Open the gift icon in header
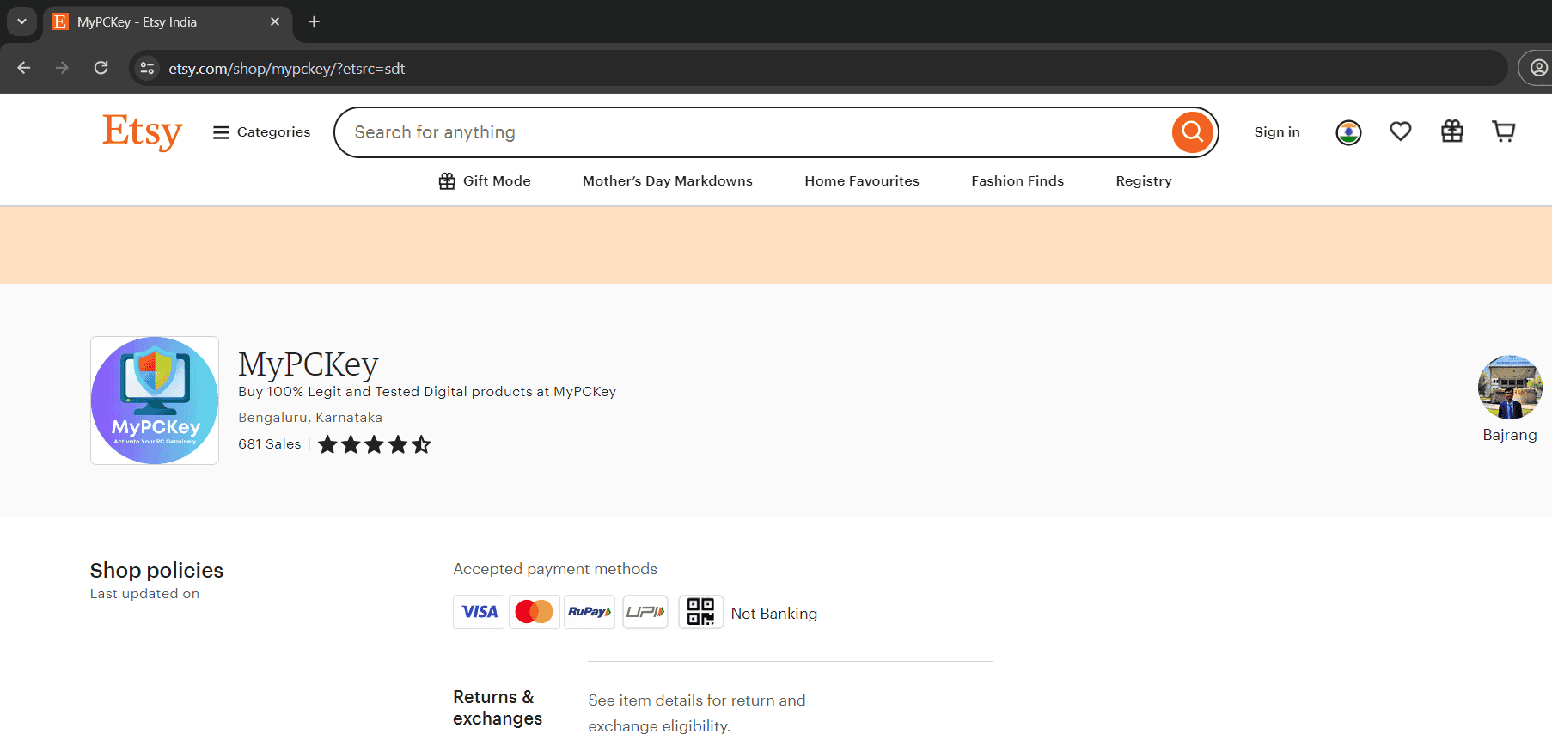This screenshot has width=1552, height=746. coord(1452,131)
